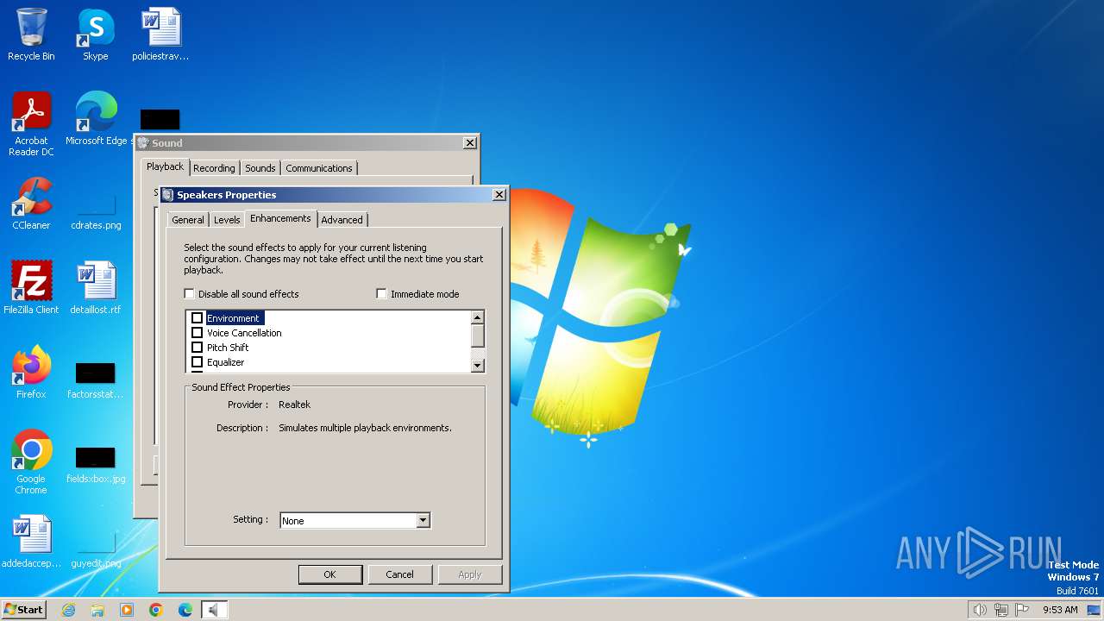Select the Voice Cancellation list item text
Viewport: 1104px width, 621px height.
coord(244,333)
